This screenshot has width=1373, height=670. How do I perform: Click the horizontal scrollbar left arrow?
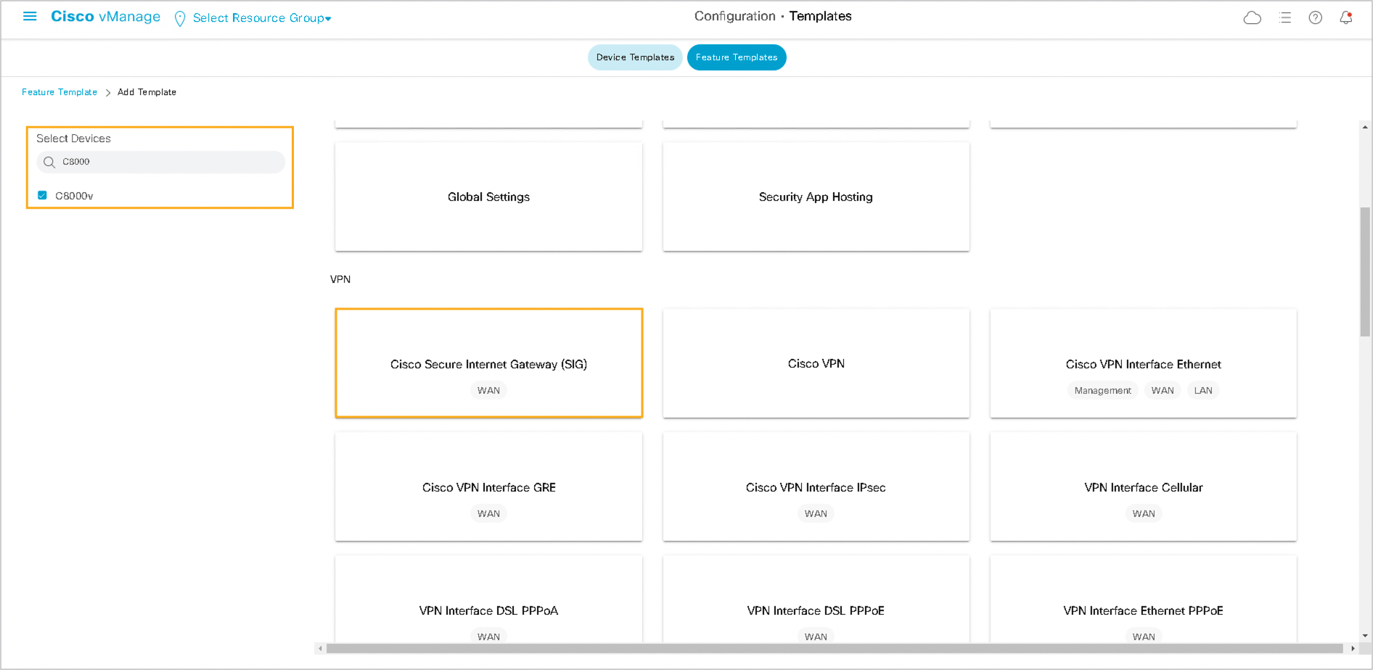320,648
